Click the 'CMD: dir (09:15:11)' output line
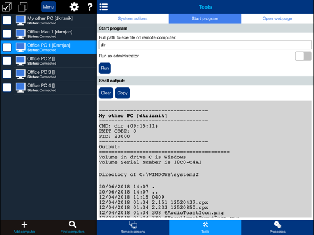Image resolution: width=314 pixels, height=235 pixels. coord(128,126)
